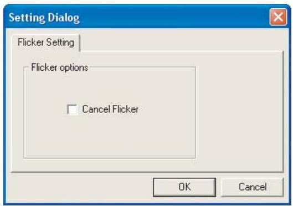293x206 pixels.
Task: Click the word Flicker in the checkbox label
Action: [x=126, y=109]
